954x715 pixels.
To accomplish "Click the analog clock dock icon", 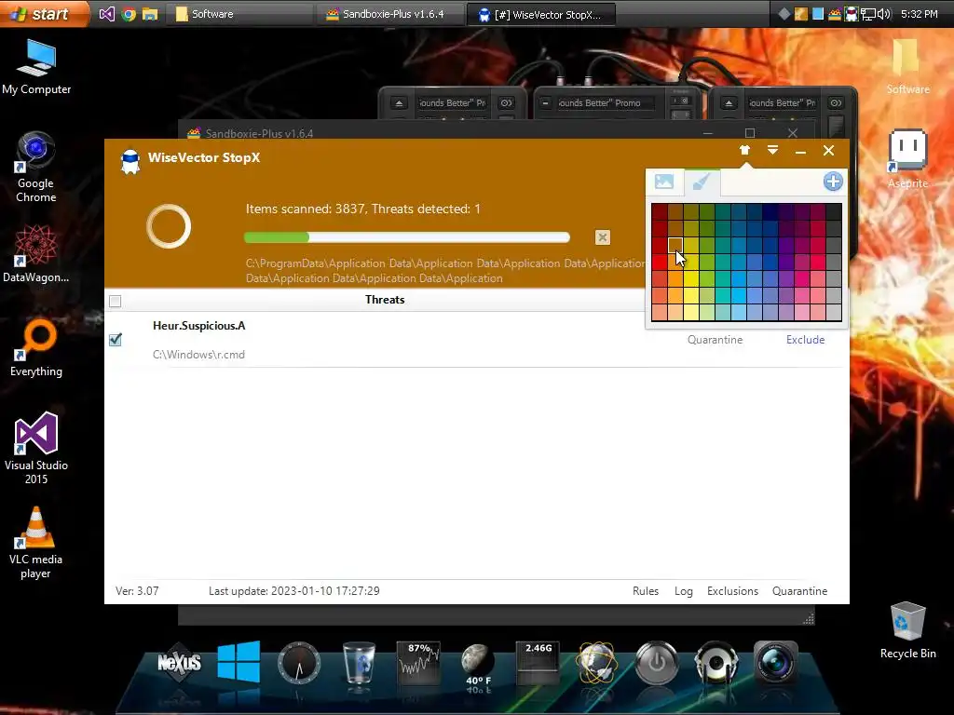I will tap(298, 663).
